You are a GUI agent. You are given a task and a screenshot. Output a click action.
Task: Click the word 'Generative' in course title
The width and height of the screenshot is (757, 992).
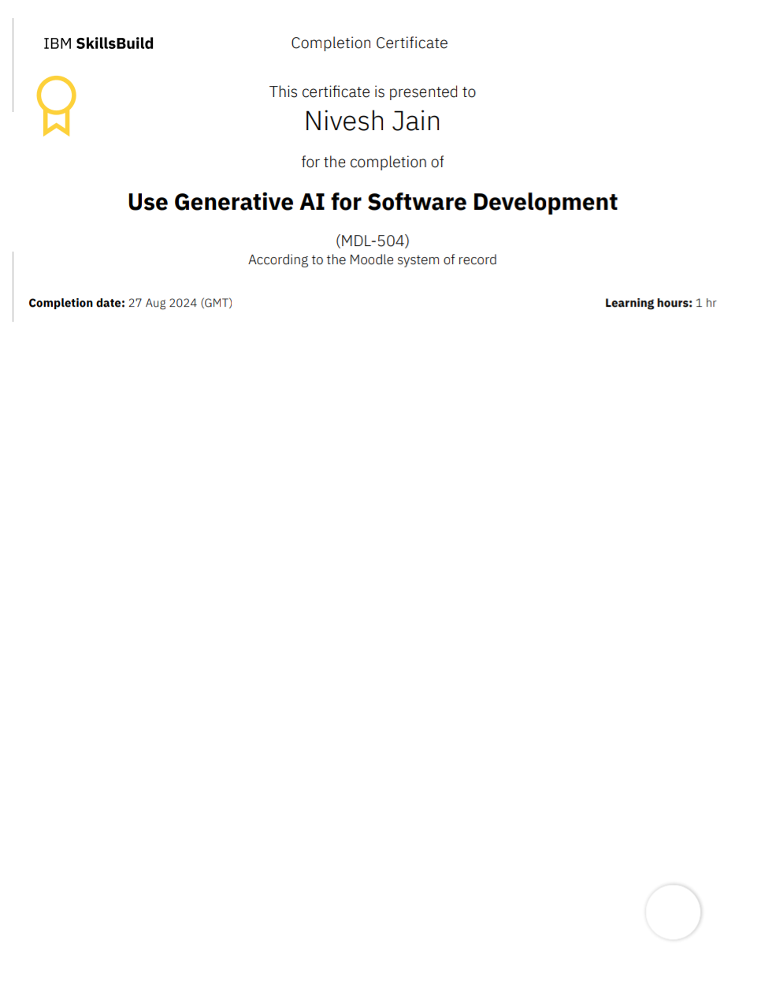tap(233, 203)
